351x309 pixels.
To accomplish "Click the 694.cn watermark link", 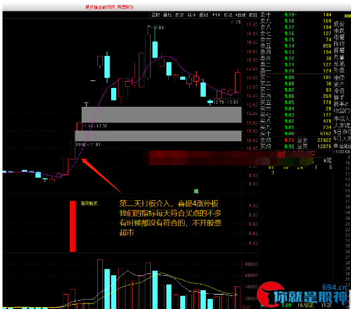I will click(x=335, y=287).
